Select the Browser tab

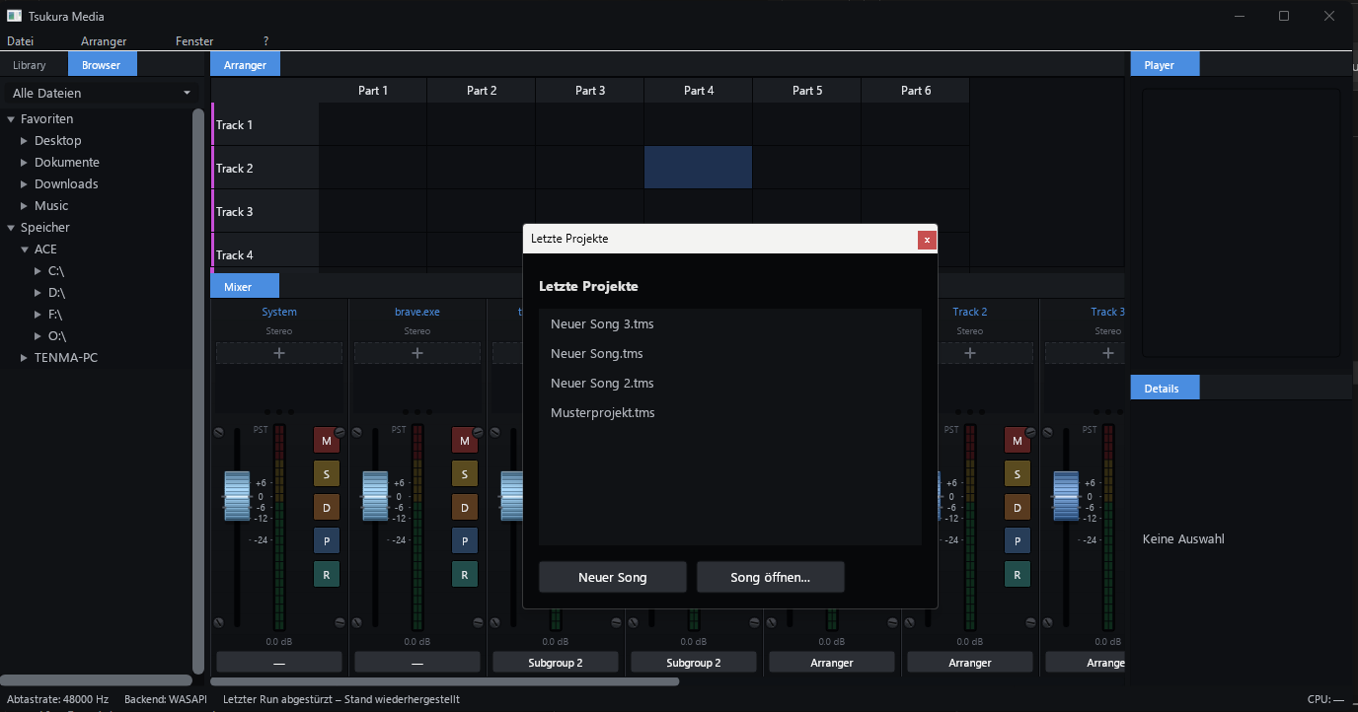pos(102,65)
